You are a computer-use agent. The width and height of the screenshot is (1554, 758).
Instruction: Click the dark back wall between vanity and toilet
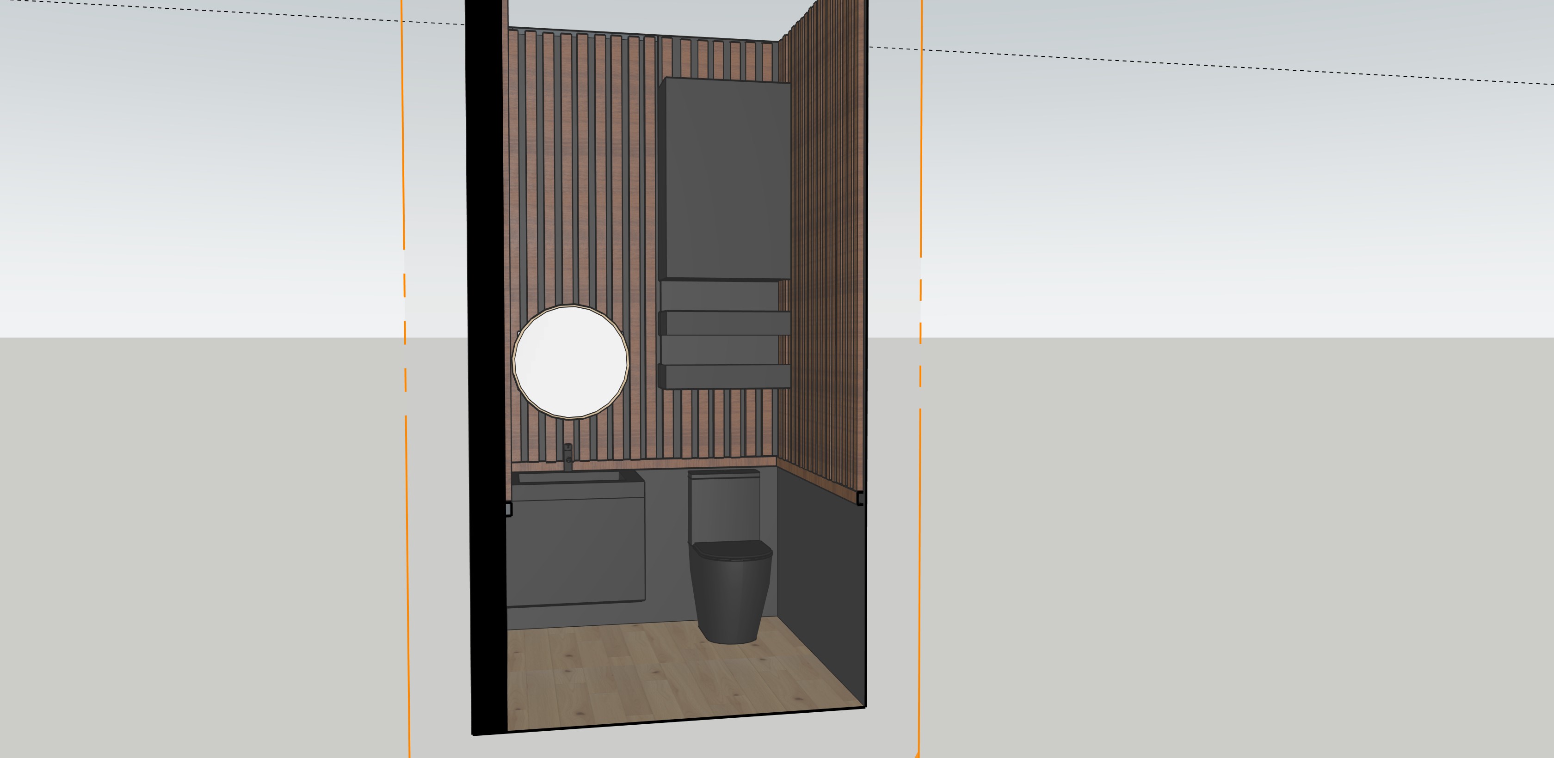click(x=666, y=543)
